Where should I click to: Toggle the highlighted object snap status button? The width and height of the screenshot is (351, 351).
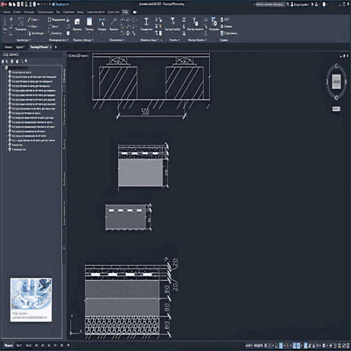298,346
